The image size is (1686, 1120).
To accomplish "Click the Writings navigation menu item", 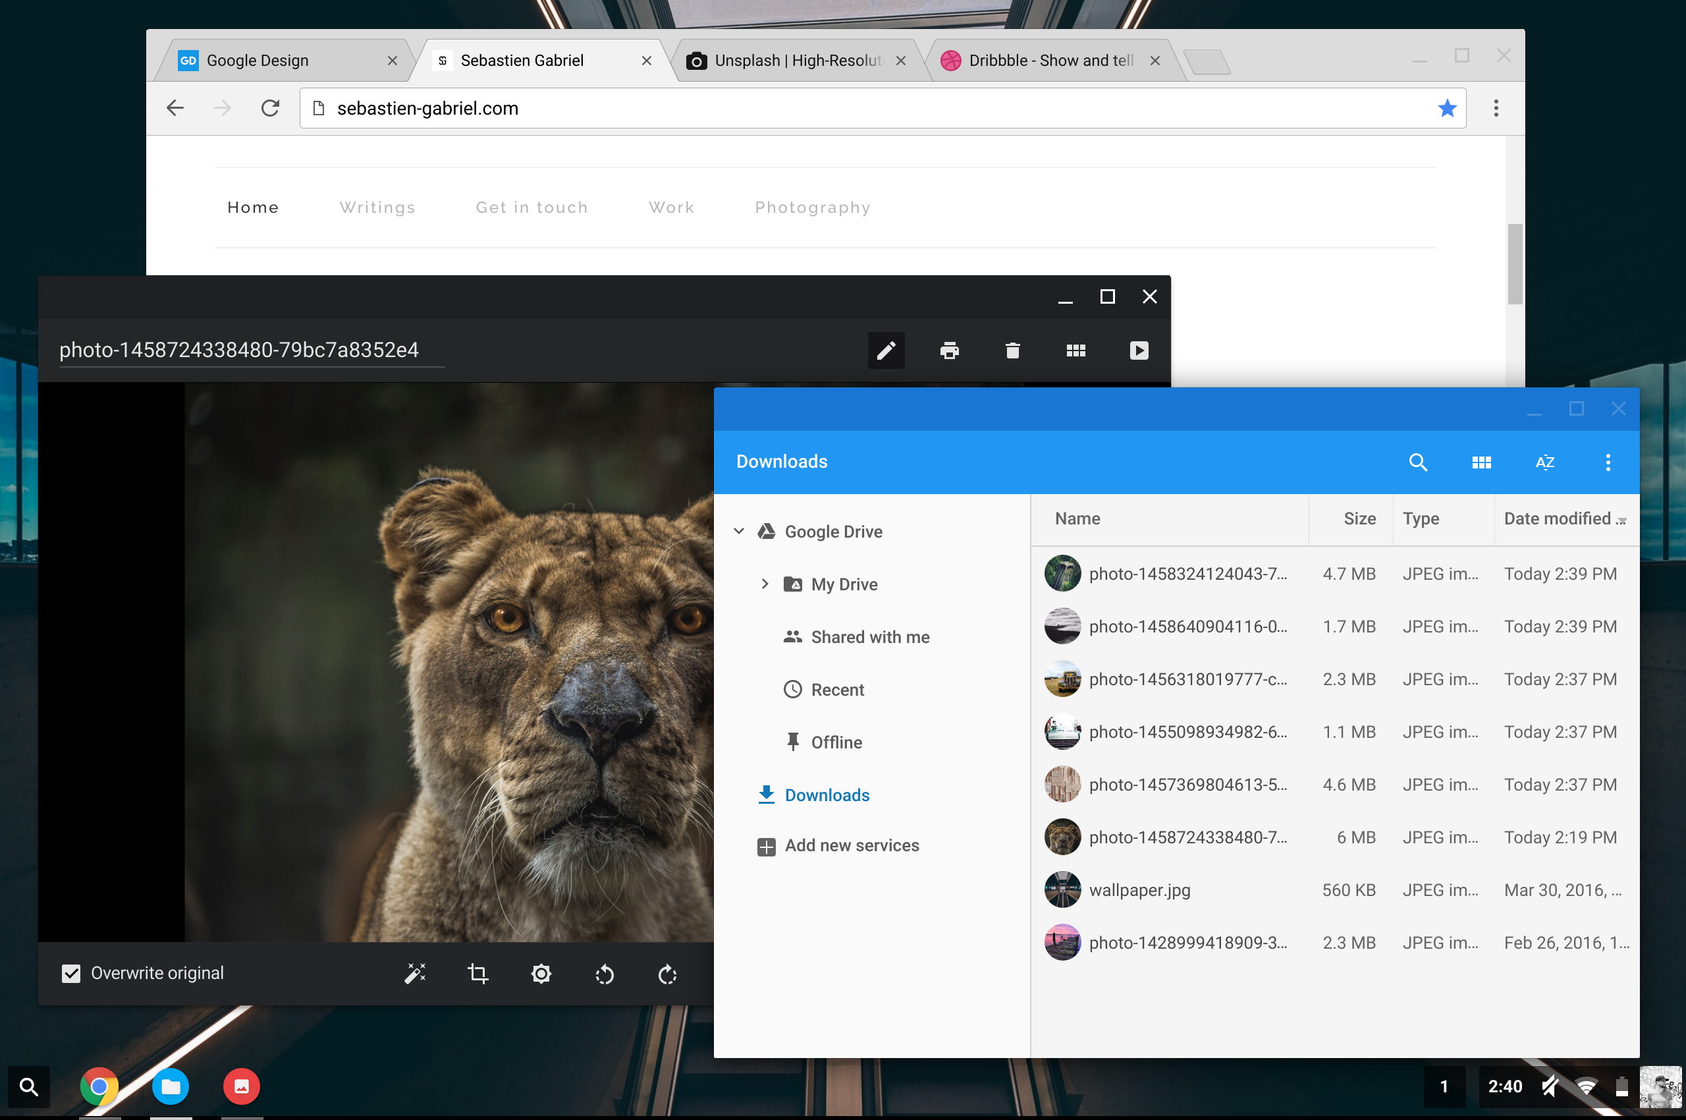I will coord(377,206).
